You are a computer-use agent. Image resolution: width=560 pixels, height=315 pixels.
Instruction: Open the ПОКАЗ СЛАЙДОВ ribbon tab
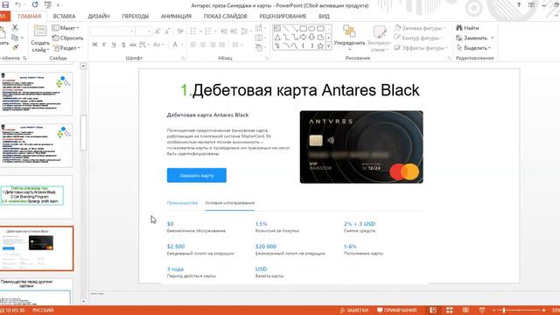[x=226, y=16]
